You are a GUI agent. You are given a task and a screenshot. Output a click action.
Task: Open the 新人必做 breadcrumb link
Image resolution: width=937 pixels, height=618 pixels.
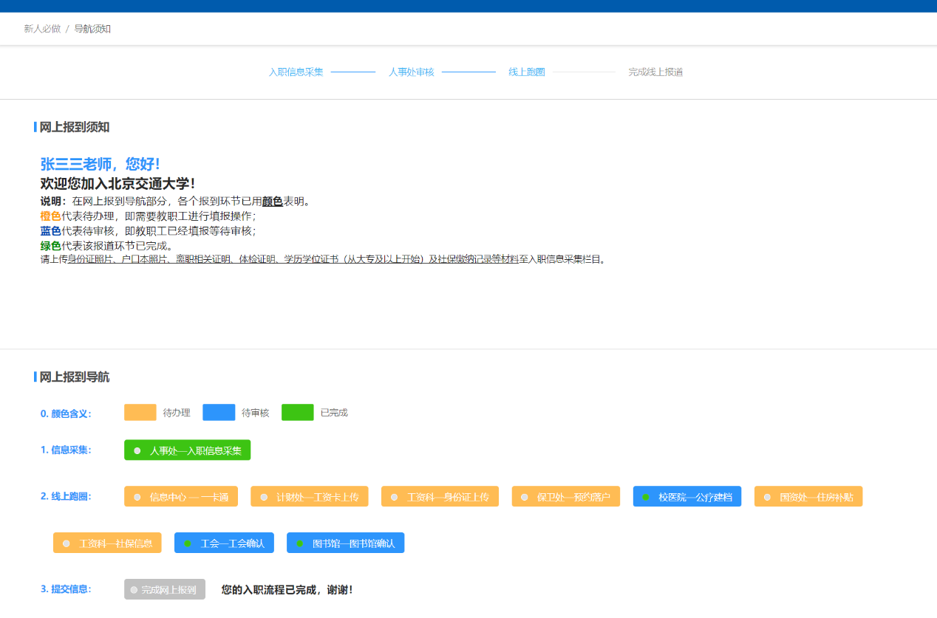[42, 29]
